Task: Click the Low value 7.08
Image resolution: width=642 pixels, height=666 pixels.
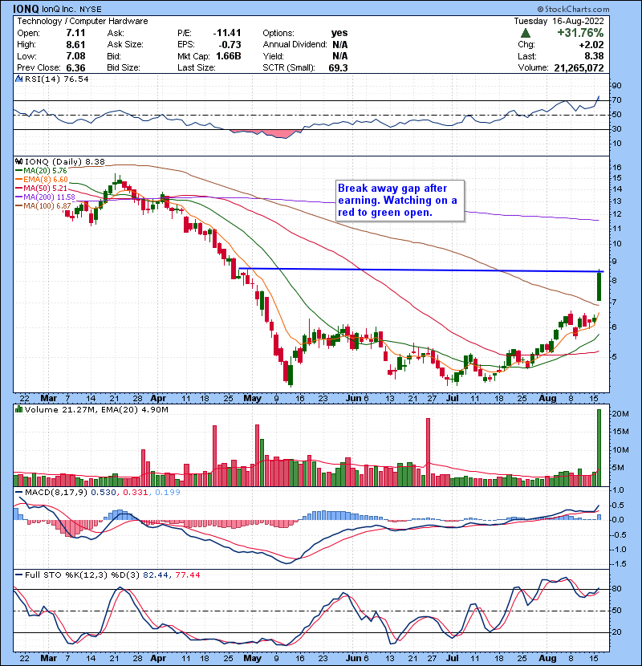Action: pyautogui.click(x=75, y=56)
